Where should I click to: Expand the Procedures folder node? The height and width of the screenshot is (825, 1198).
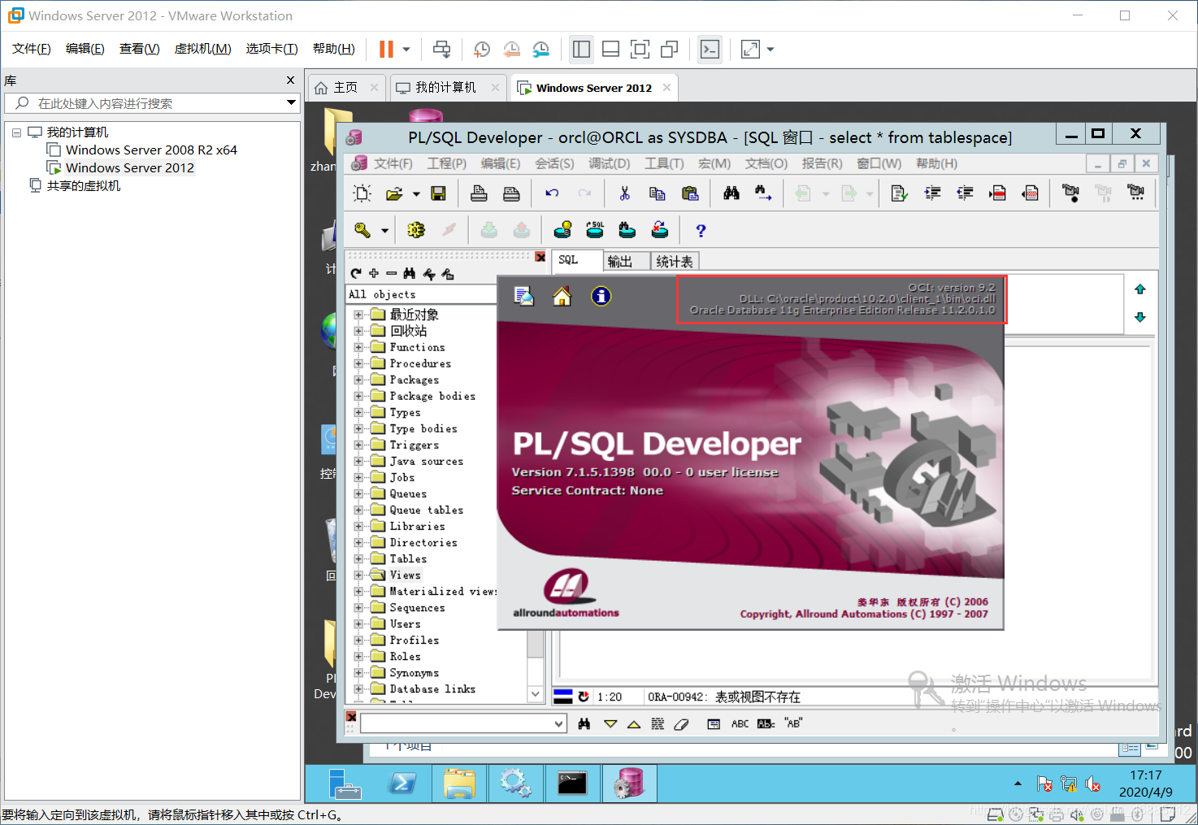pos(358,363)
